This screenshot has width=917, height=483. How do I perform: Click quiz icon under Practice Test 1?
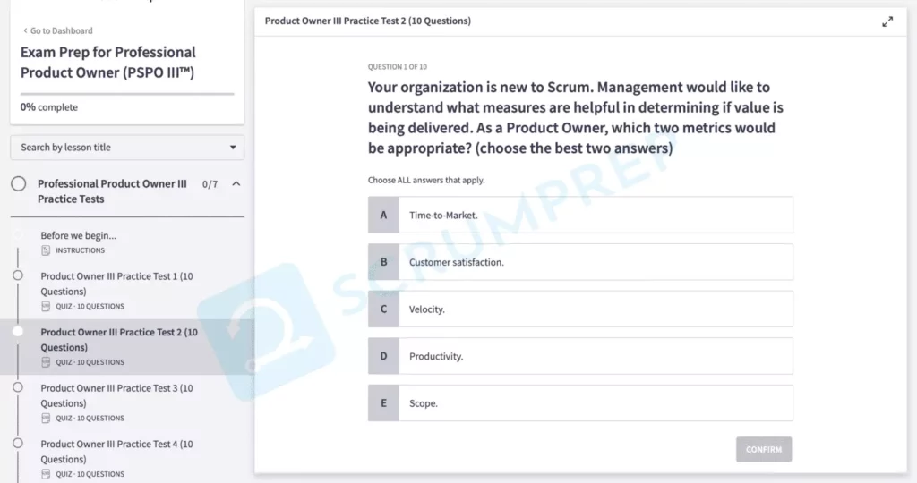point(46,307)
